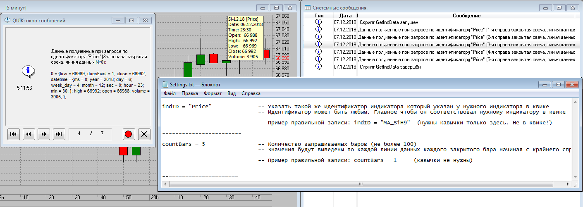Go to previous message in QUIK message window

click(29, 134)
